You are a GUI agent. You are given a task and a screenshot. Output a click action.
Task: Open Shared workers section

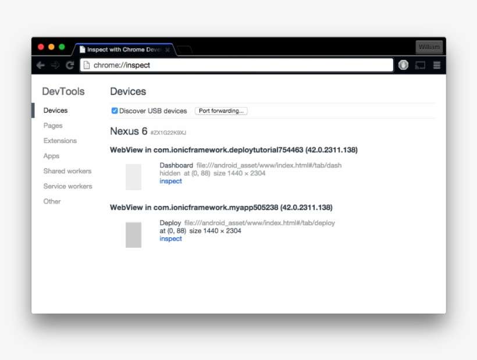tap(67, 171)
